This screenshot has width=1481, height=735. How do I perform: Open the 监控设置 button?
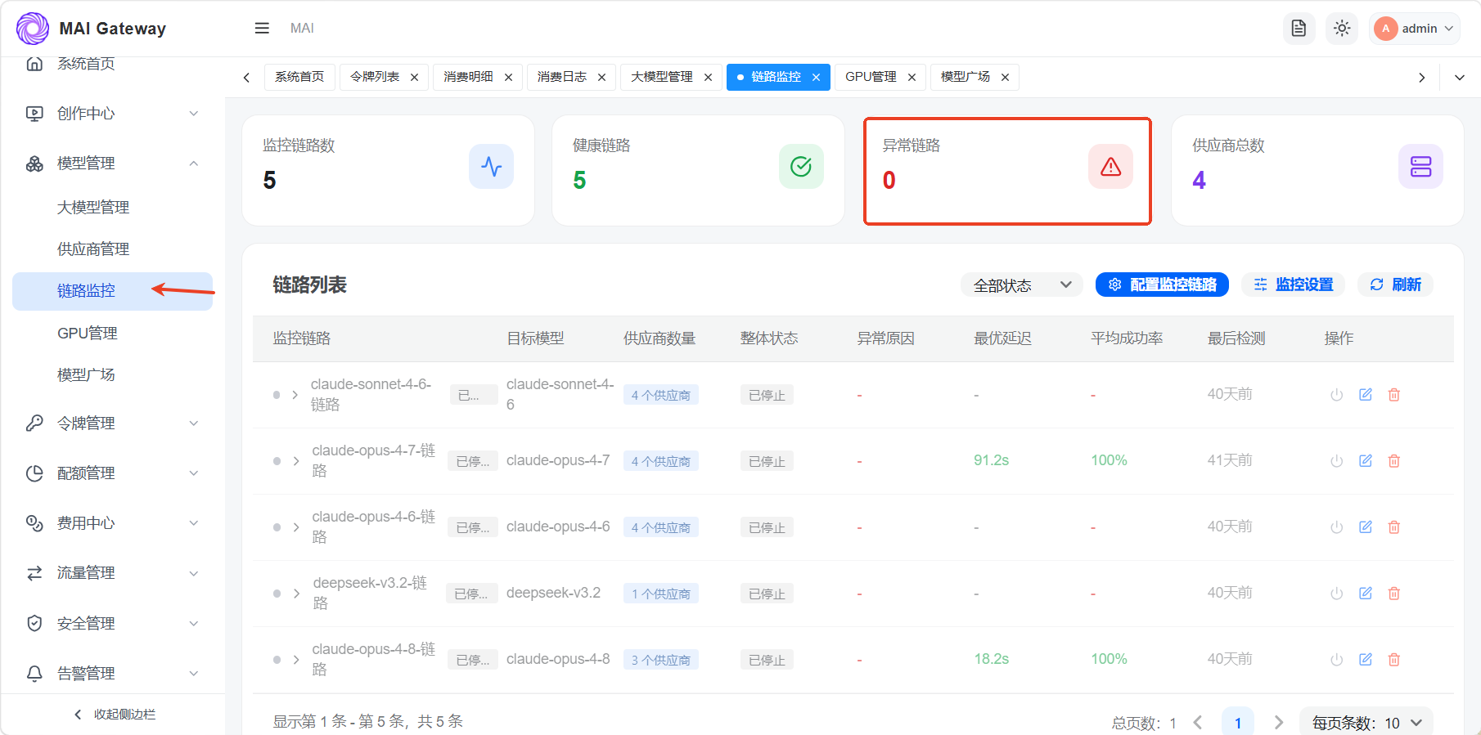click(x=1293, y=285)
